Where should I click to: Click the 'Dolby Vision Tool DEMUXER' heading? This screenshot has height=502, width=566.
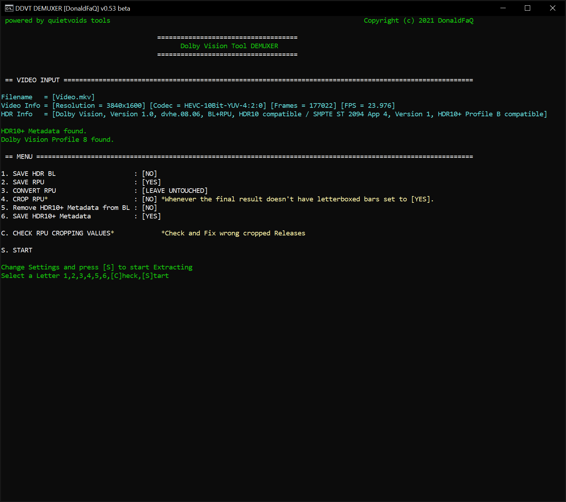(x=229, y=46)
